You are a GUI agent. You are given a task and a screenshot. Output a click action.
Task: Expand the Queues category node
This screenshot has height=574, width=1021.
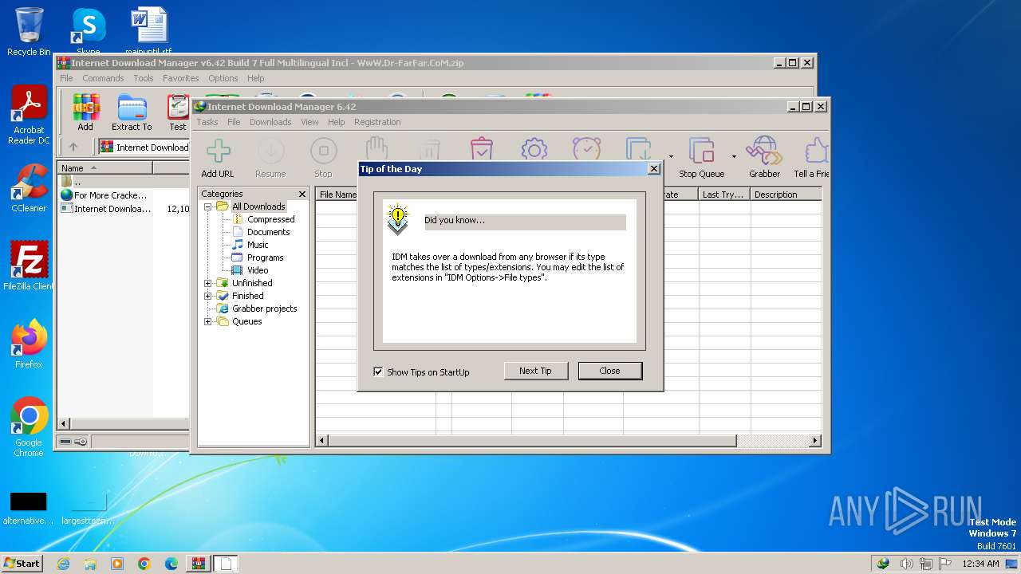208,321
